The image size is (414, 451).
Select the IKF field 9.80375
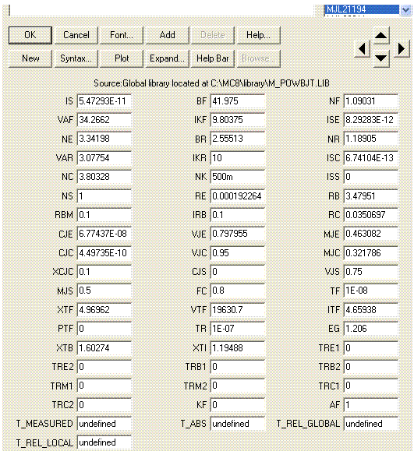(x=238, y=120)
